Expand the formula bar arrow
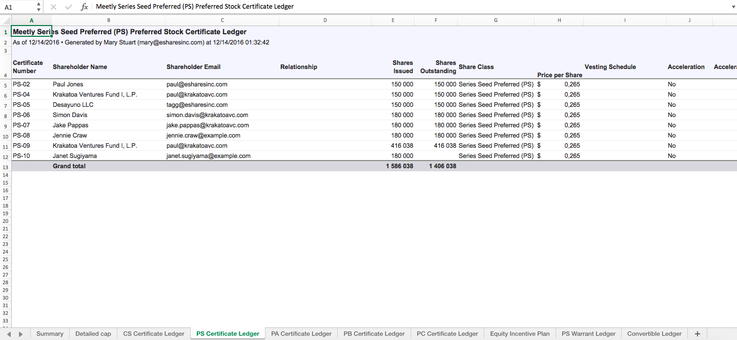Viewport: 737px width, 340px height. pyautogui.click(x=733, y=7)
